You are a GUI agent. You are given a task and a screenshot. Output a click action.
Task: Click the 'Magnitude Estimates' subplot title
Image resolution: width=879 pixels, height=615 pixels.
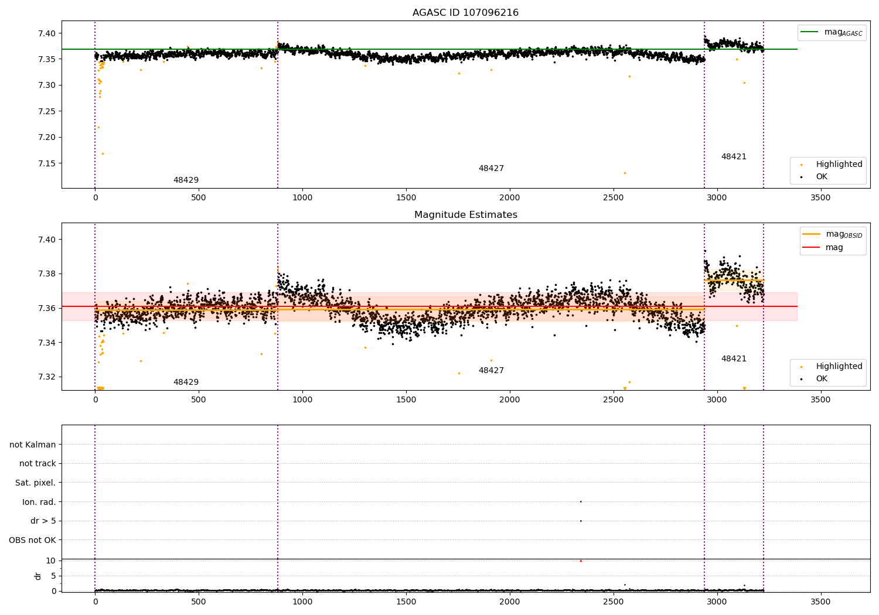click(465, 215)
